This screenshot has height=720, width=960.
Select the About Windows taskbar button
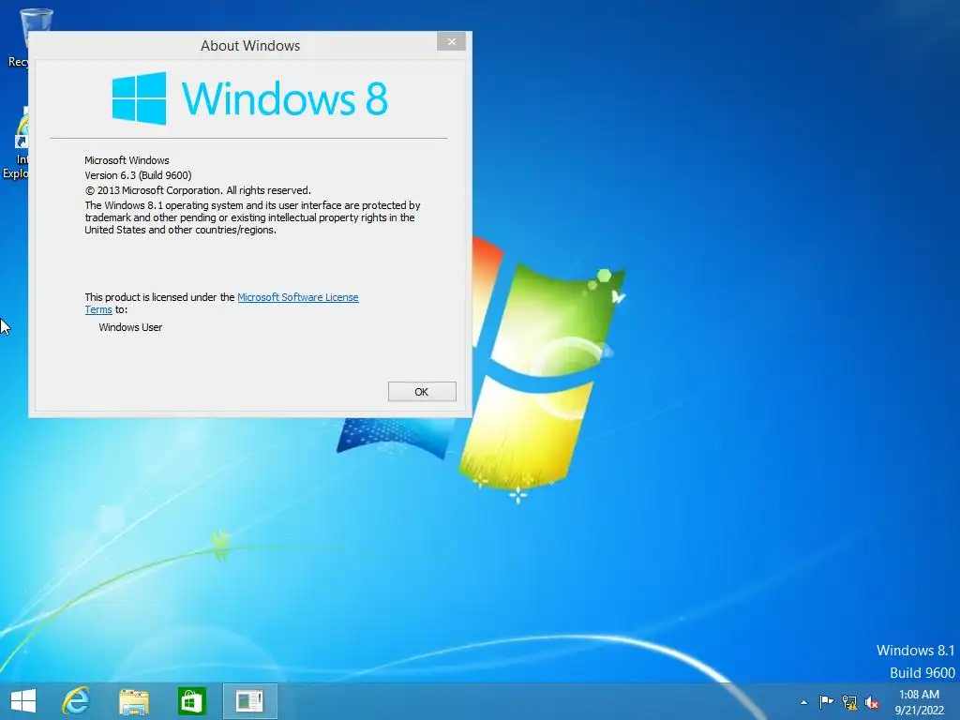pyautogui.click(x=249, y=701)
